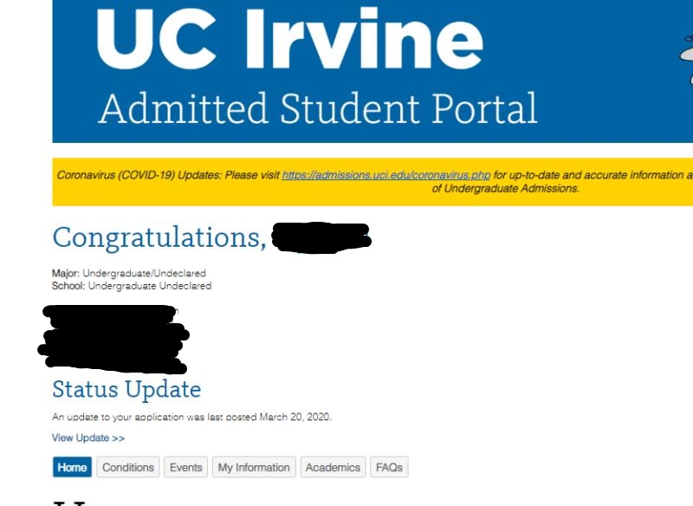Screen dimensions: 693x506
Task: Click the anteater mascot graphic in header
Action: [686, 60]
